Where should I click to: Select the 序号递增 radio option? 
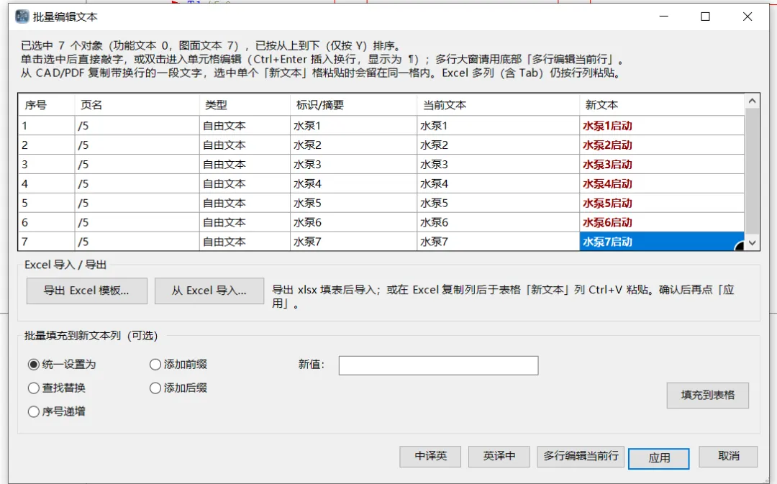(x=57, y=411)
